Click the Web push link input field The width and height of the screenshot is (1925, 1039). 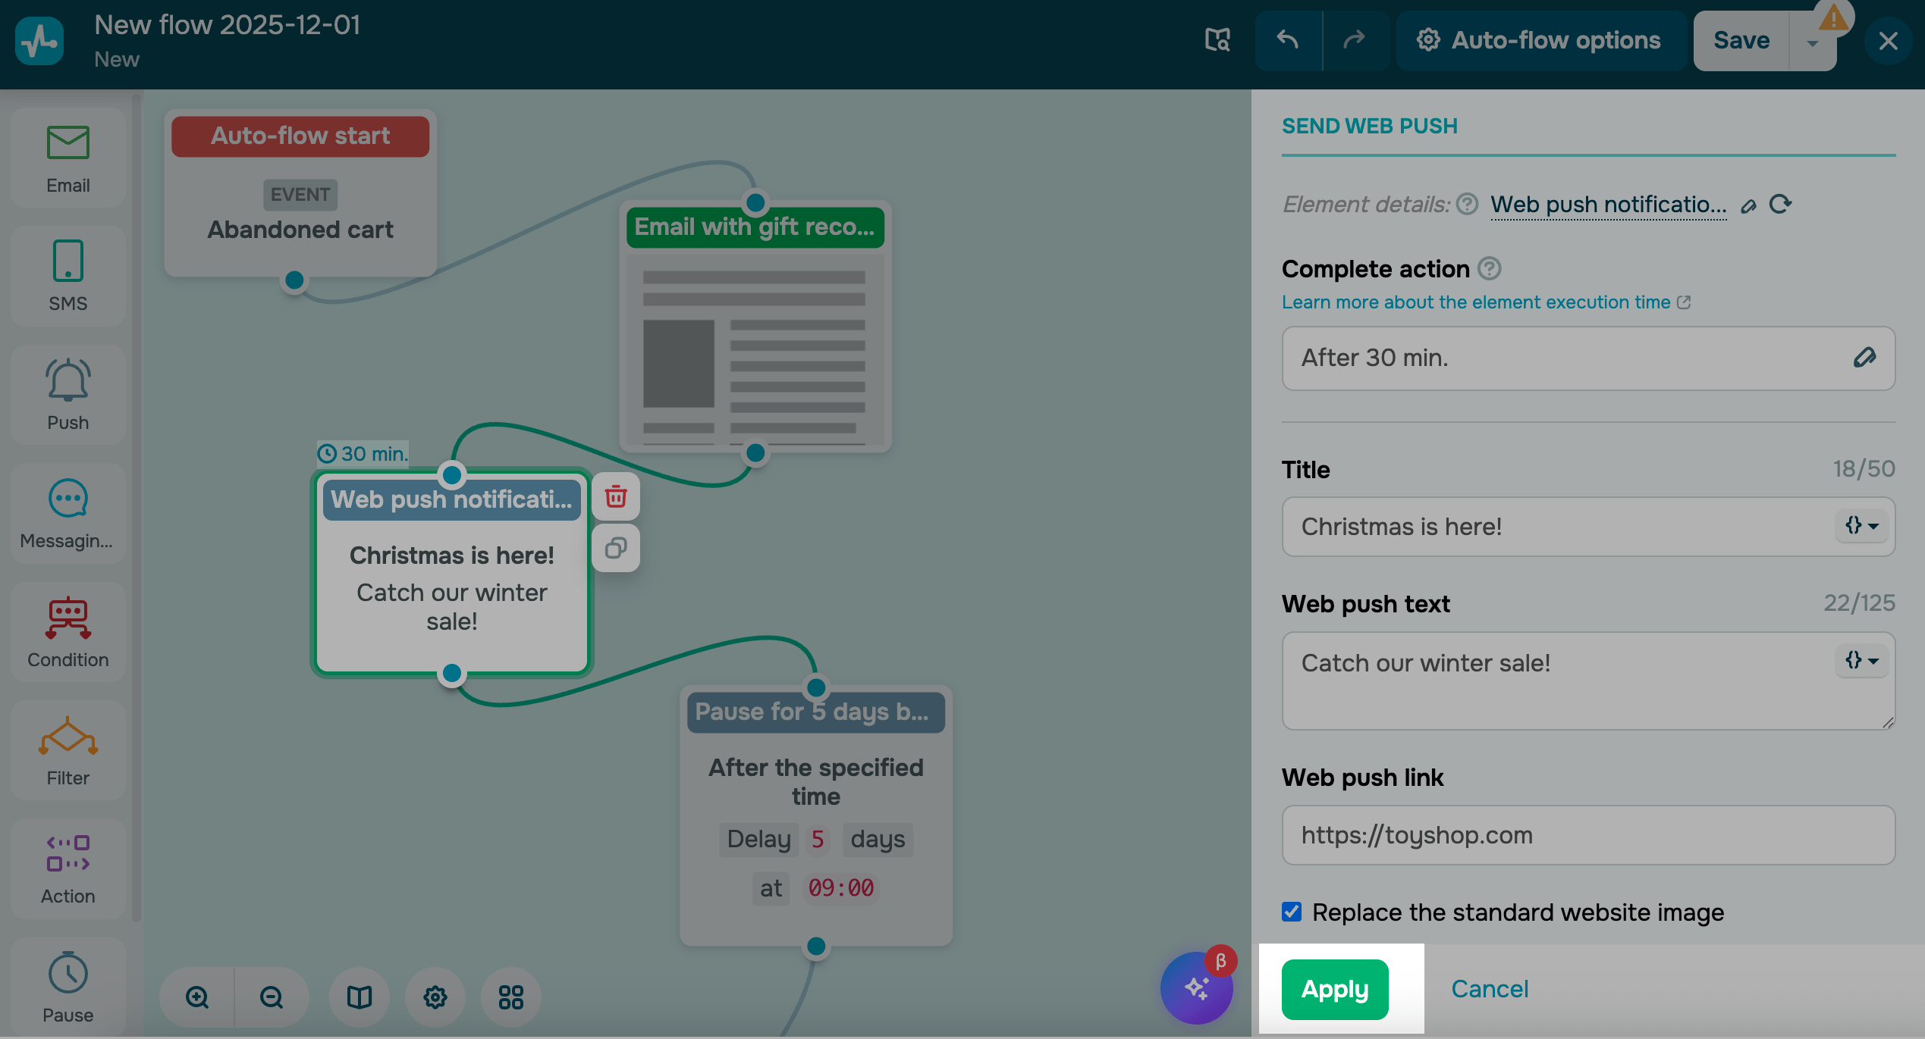pos(1587,835)
